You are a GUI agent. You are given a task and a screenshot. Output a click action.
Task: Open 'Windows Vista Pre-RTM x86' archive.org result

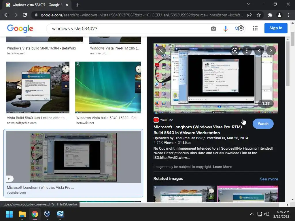pyautogui.click(x=115, y=48)
